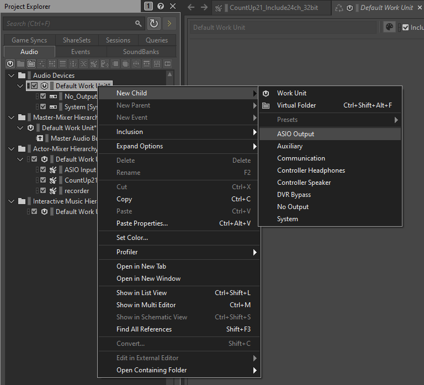Click Set Color in the context menu
Viewport: 424px width, 385px height.
[x=179, y=238]
